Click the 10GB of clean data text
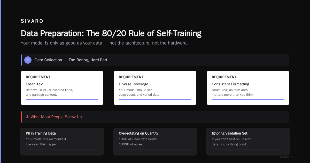Screen dimensions: 310x163 point(138,139)
